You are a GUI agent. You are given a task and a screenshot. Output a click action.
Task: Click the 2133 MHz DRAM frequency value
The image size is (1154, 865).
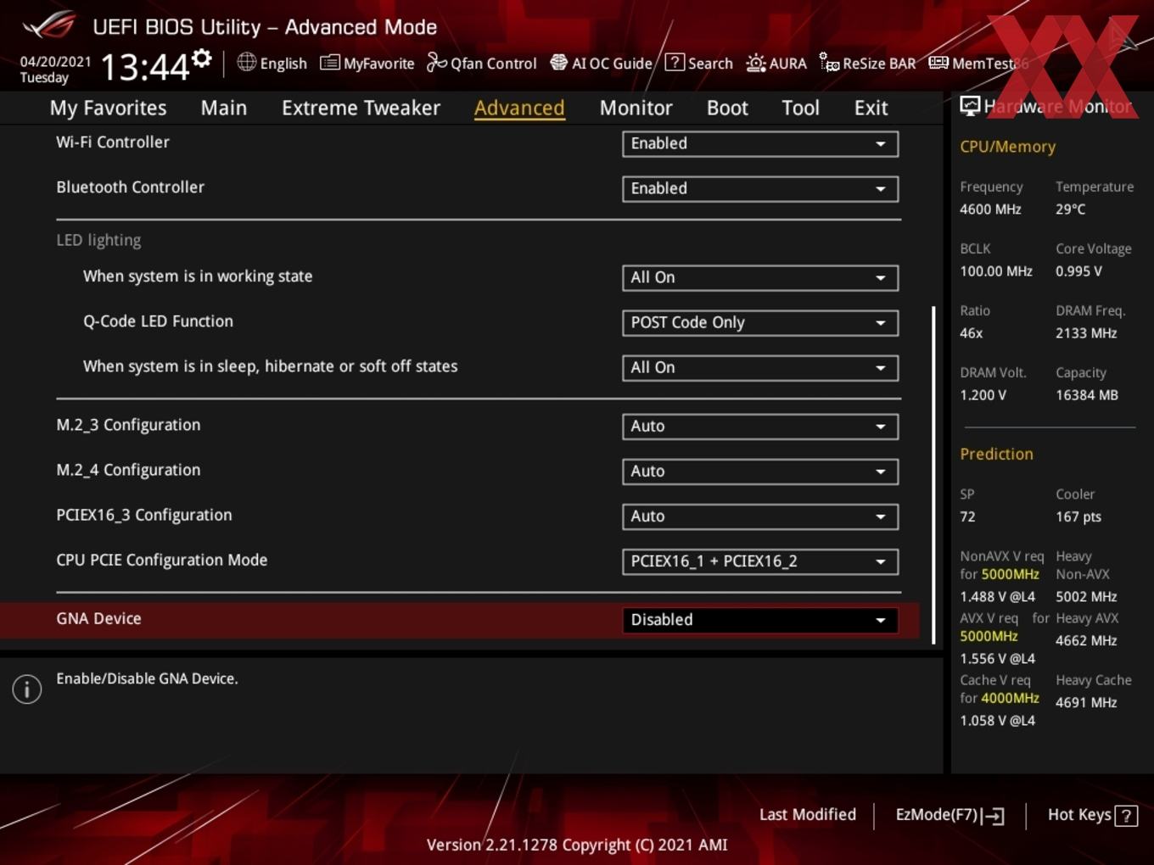click(x=1086, y=332)
